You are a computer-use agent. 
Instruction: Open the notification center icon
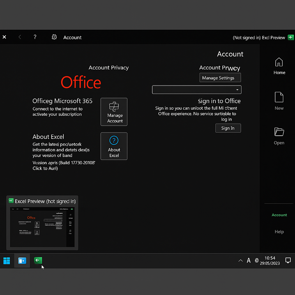(288, 260)
